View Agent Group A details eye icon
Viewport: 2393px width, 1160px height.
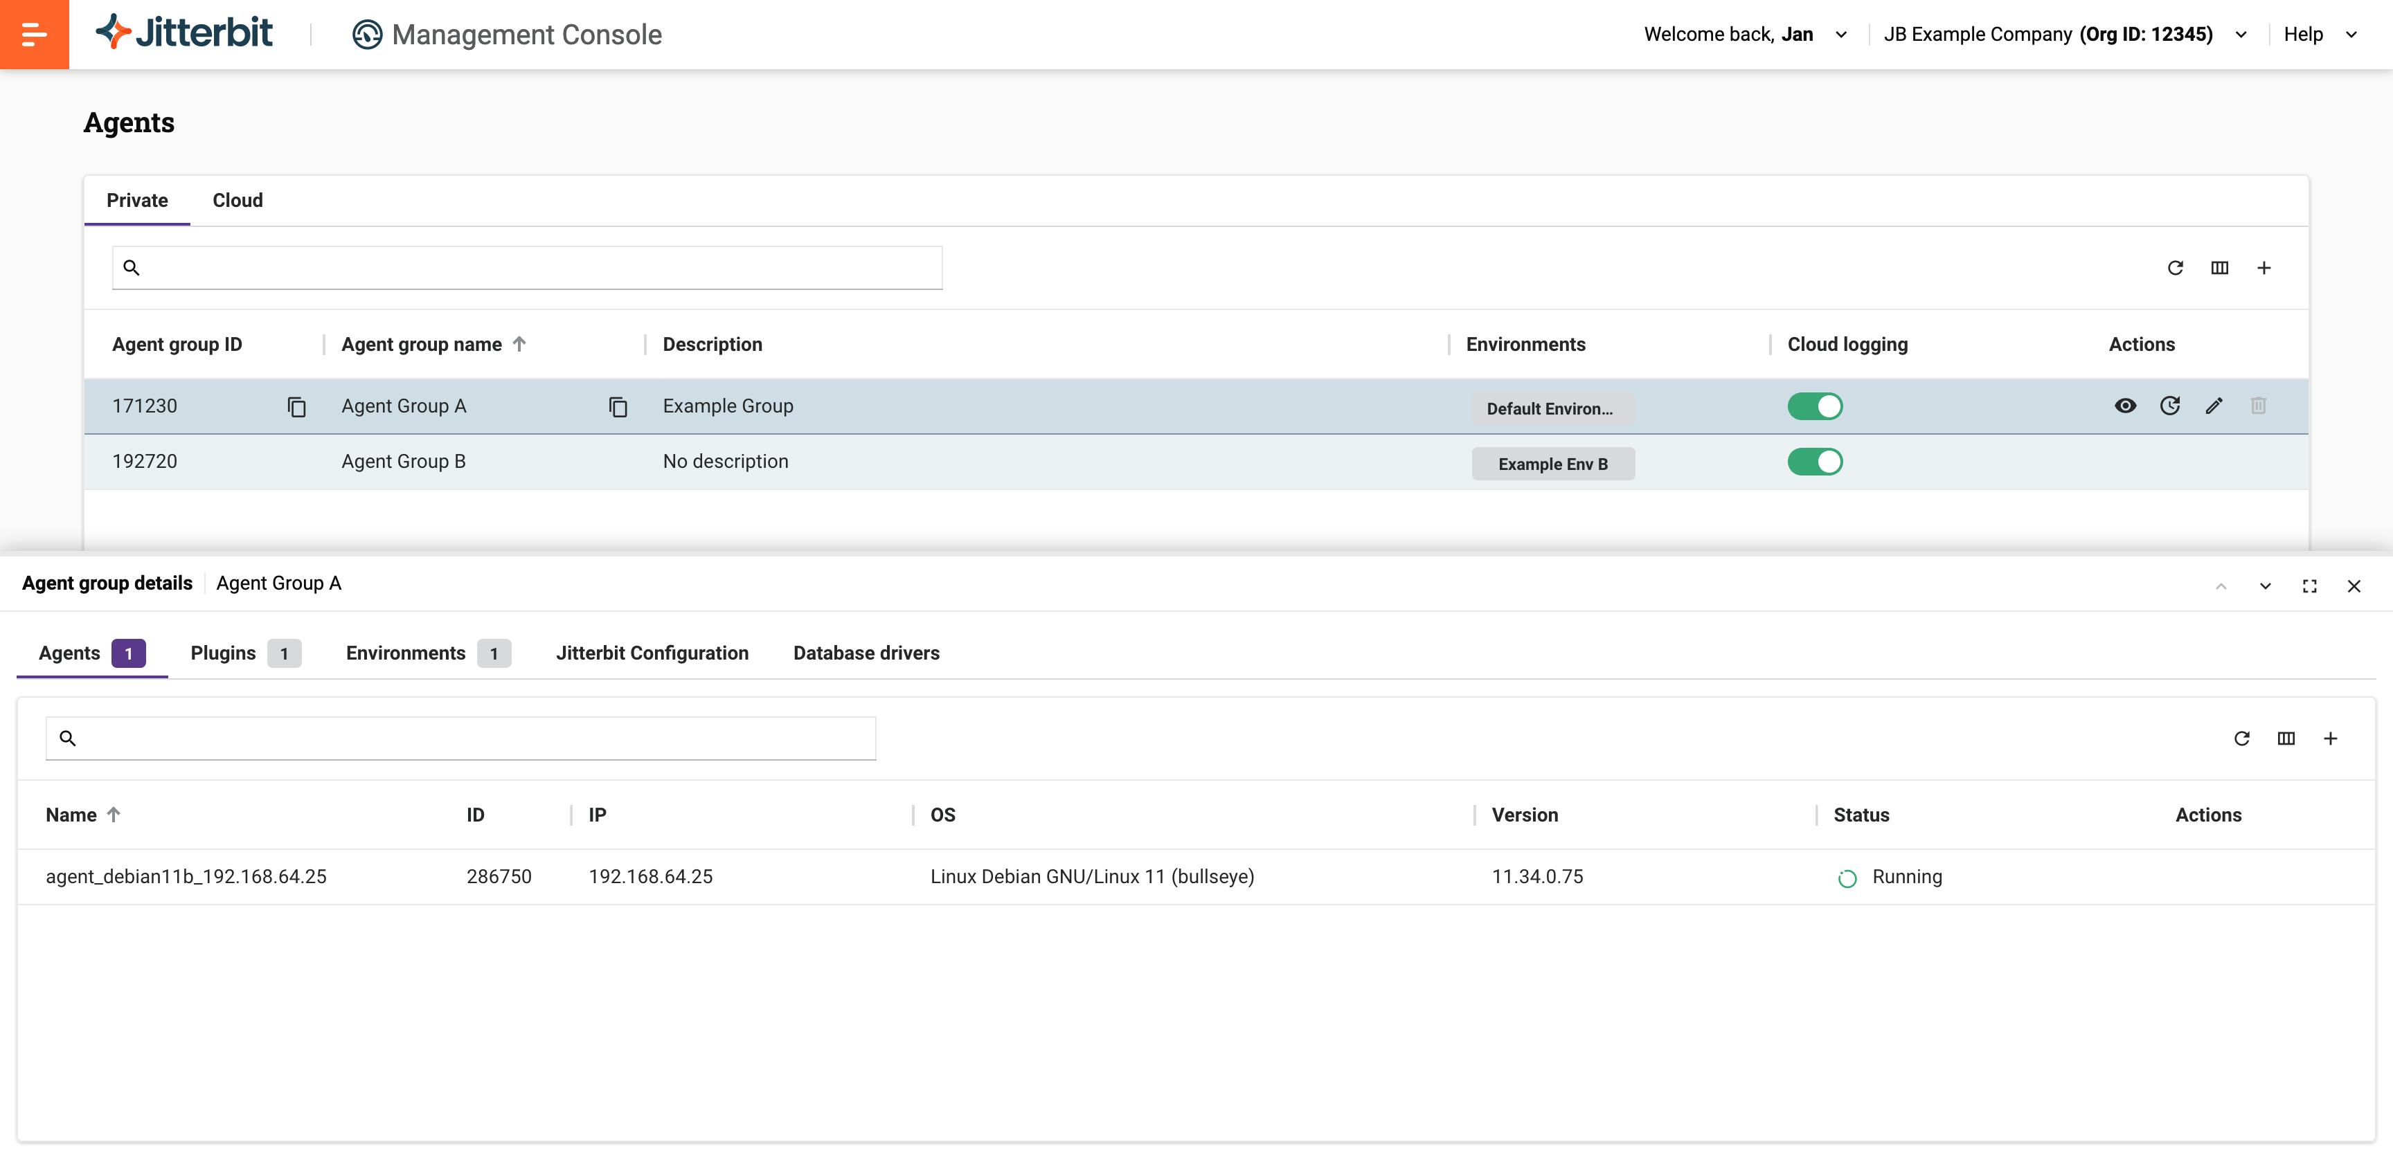(2124, 406)
